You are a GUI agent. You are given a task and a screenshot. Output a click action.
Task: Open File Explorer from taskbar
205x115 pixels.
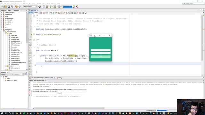point(17,113)
